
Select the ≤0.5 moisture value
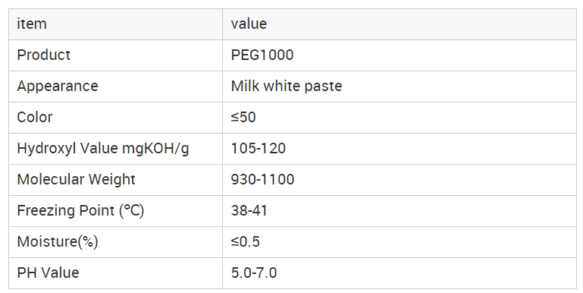point(246,241)
